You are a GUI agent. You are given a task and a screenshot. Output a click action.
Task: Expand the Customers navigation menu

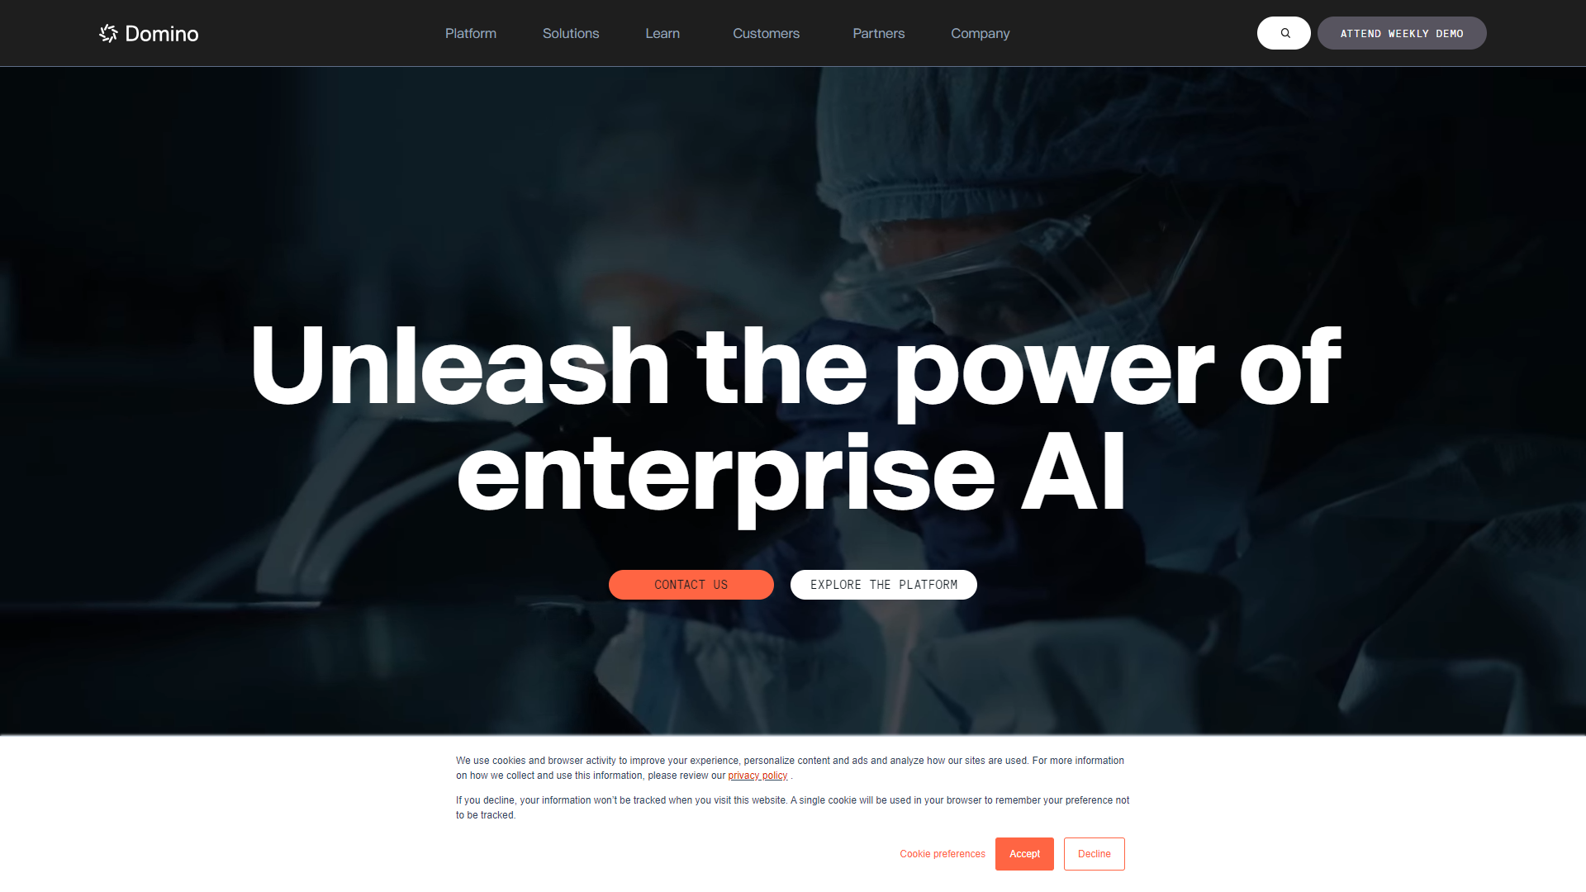(766, 33)
